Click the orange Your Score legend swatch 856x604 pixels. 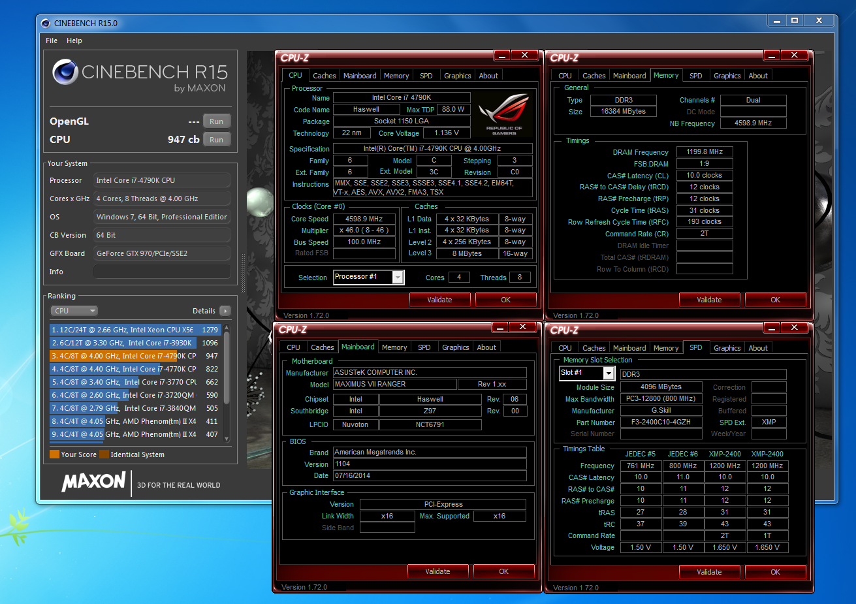(54, 454)
